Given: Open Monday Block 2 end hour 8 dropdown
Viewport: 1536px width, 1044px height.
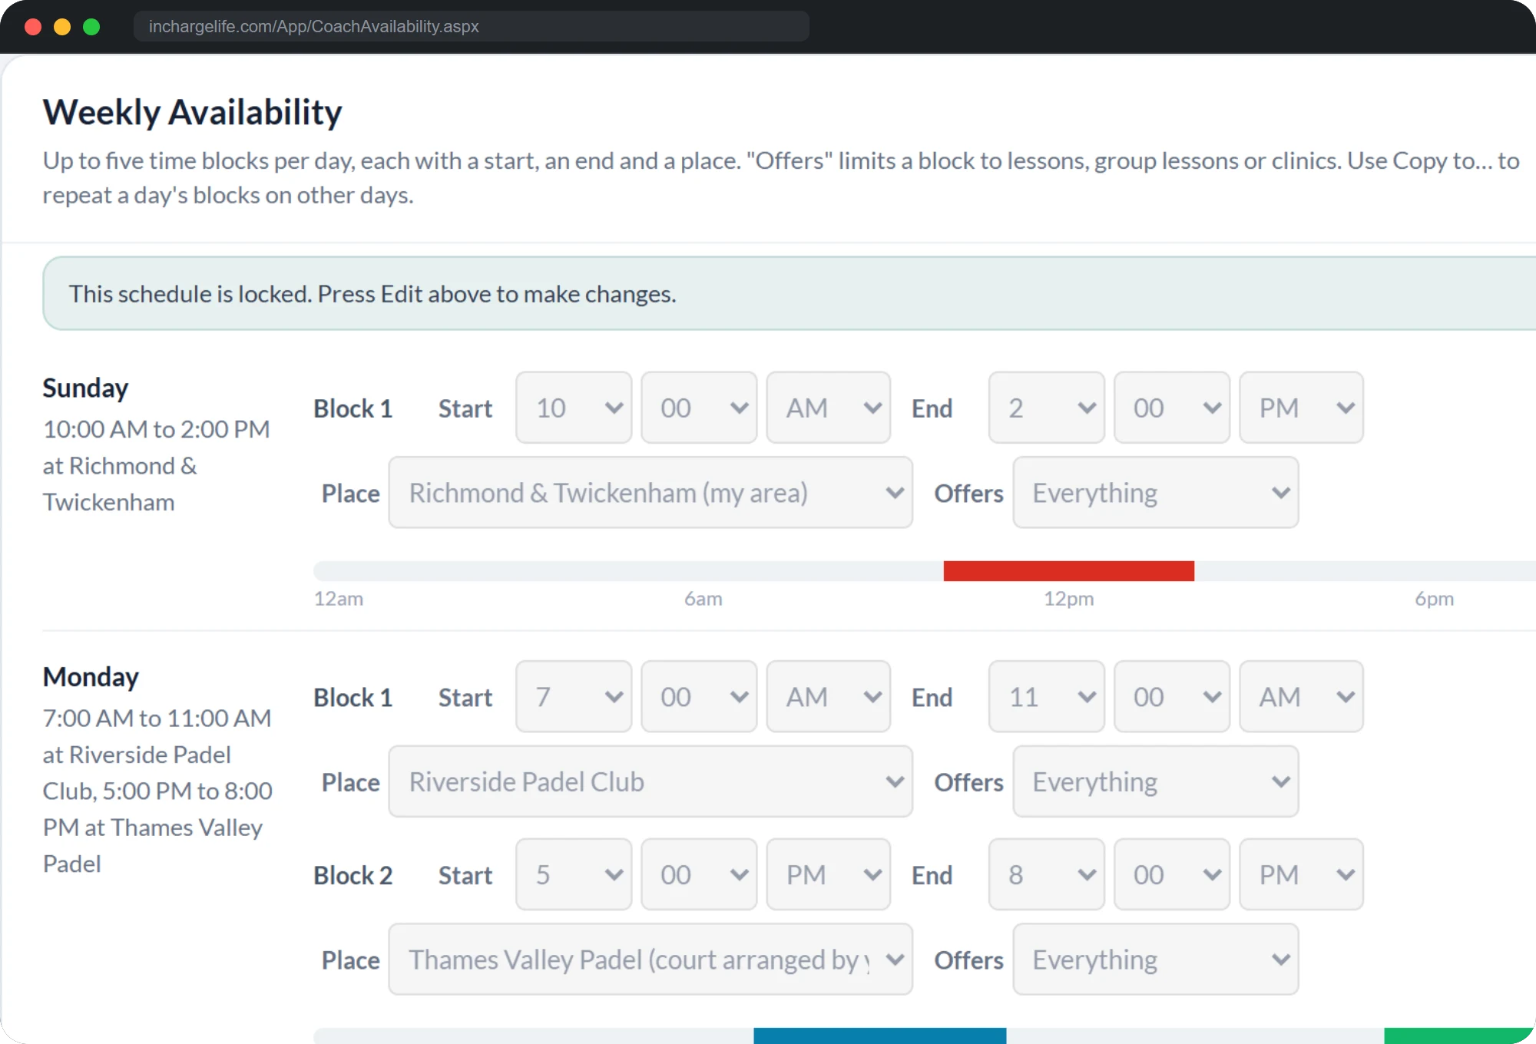Looking at the screenshot, I should [1046, 874].
